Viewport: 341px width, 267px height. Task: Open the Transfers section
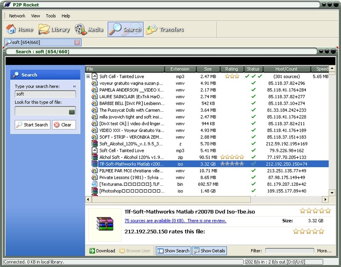click(x=165, y=30)
